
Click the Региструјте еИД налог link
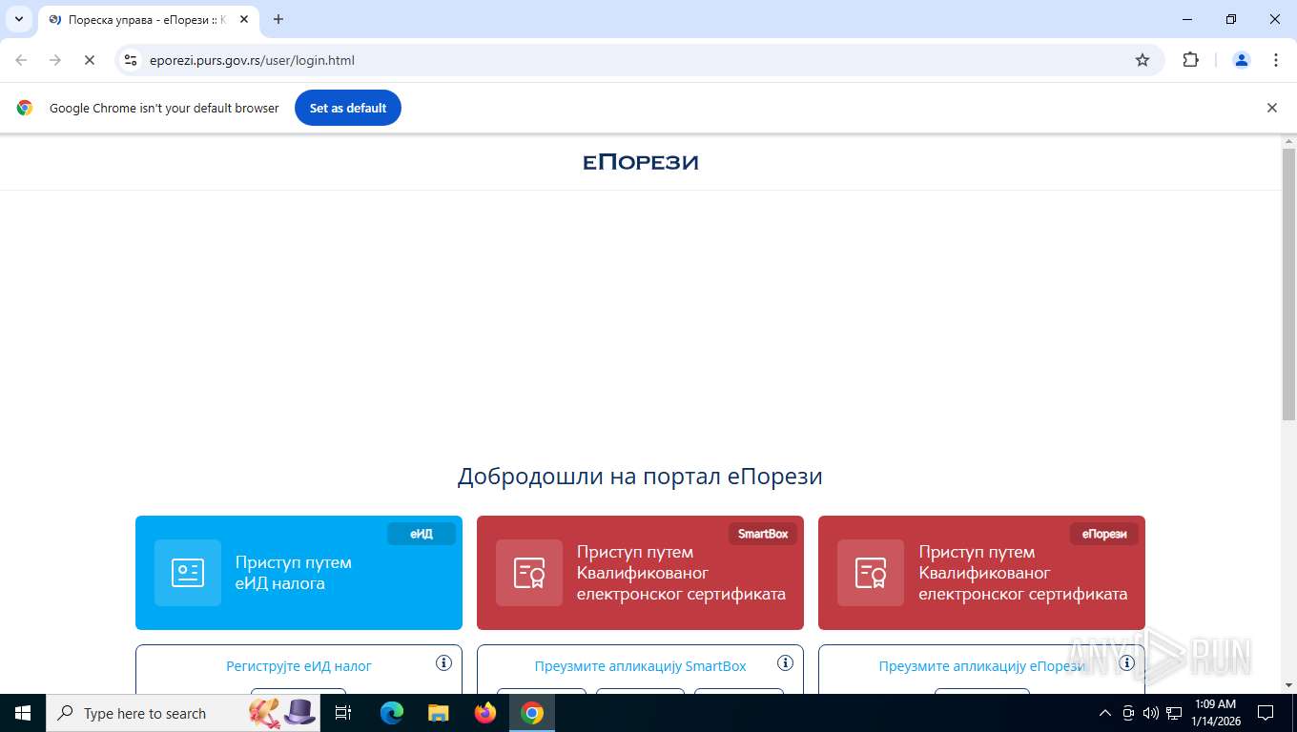point(299,666)
